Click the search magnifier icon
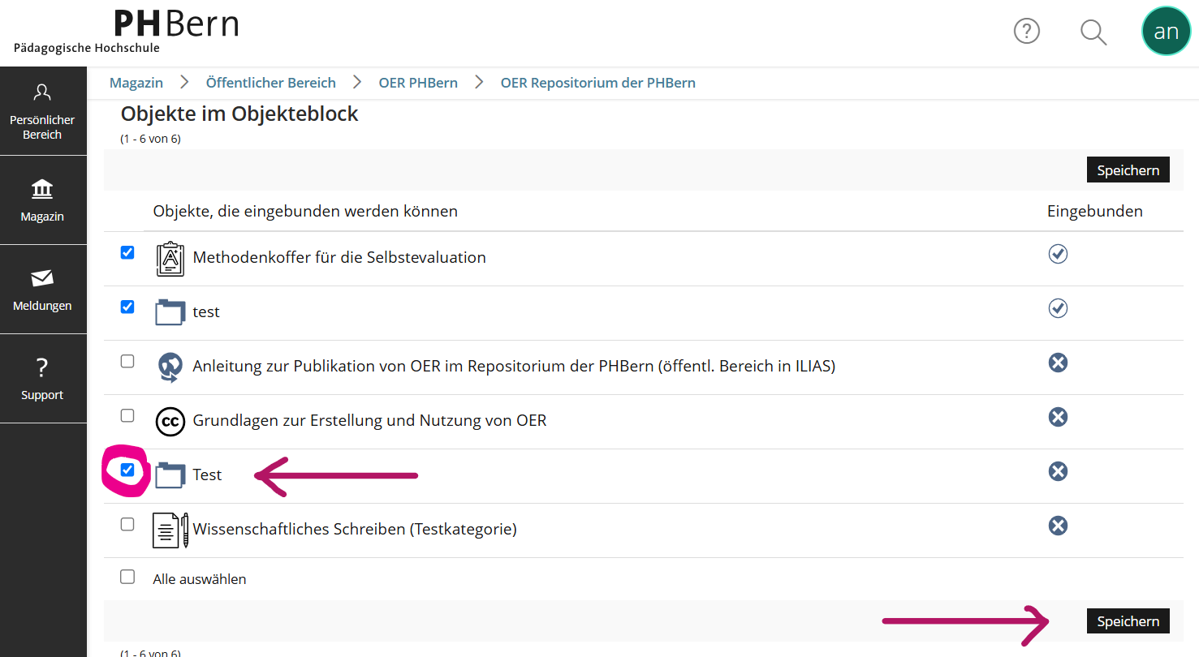Image resolution: width=1199 pixels, height=657 pixels. [1093, 32]
